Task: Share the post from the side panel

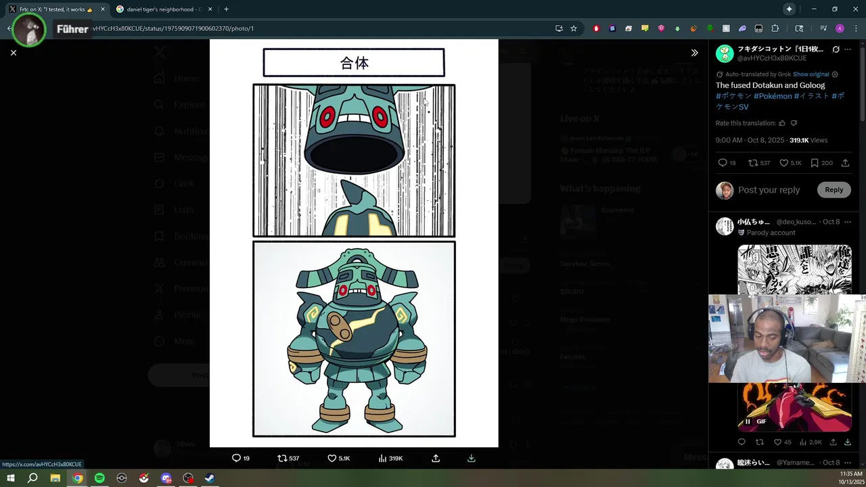Action: pos(845,163)
